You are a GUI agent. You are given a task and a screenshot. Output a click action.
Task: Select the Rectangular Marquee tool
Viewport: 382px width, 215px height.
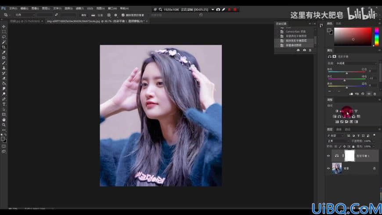4,32
